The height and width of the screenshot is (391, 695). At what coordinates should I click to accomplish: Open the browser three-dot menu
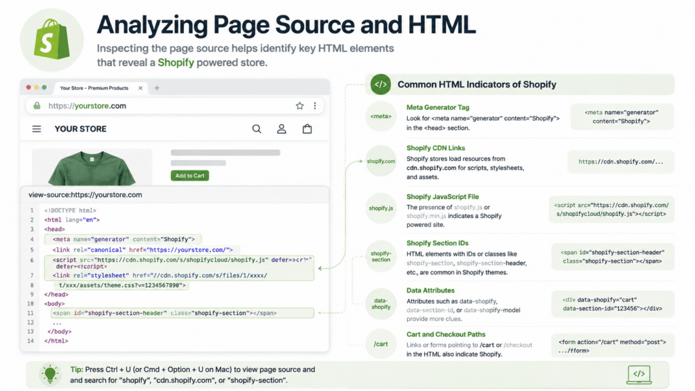315,105
